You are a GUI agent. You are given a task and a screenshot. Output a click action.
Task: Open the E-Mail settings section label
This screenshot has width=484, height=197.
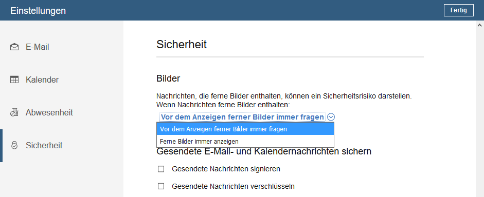38,47
